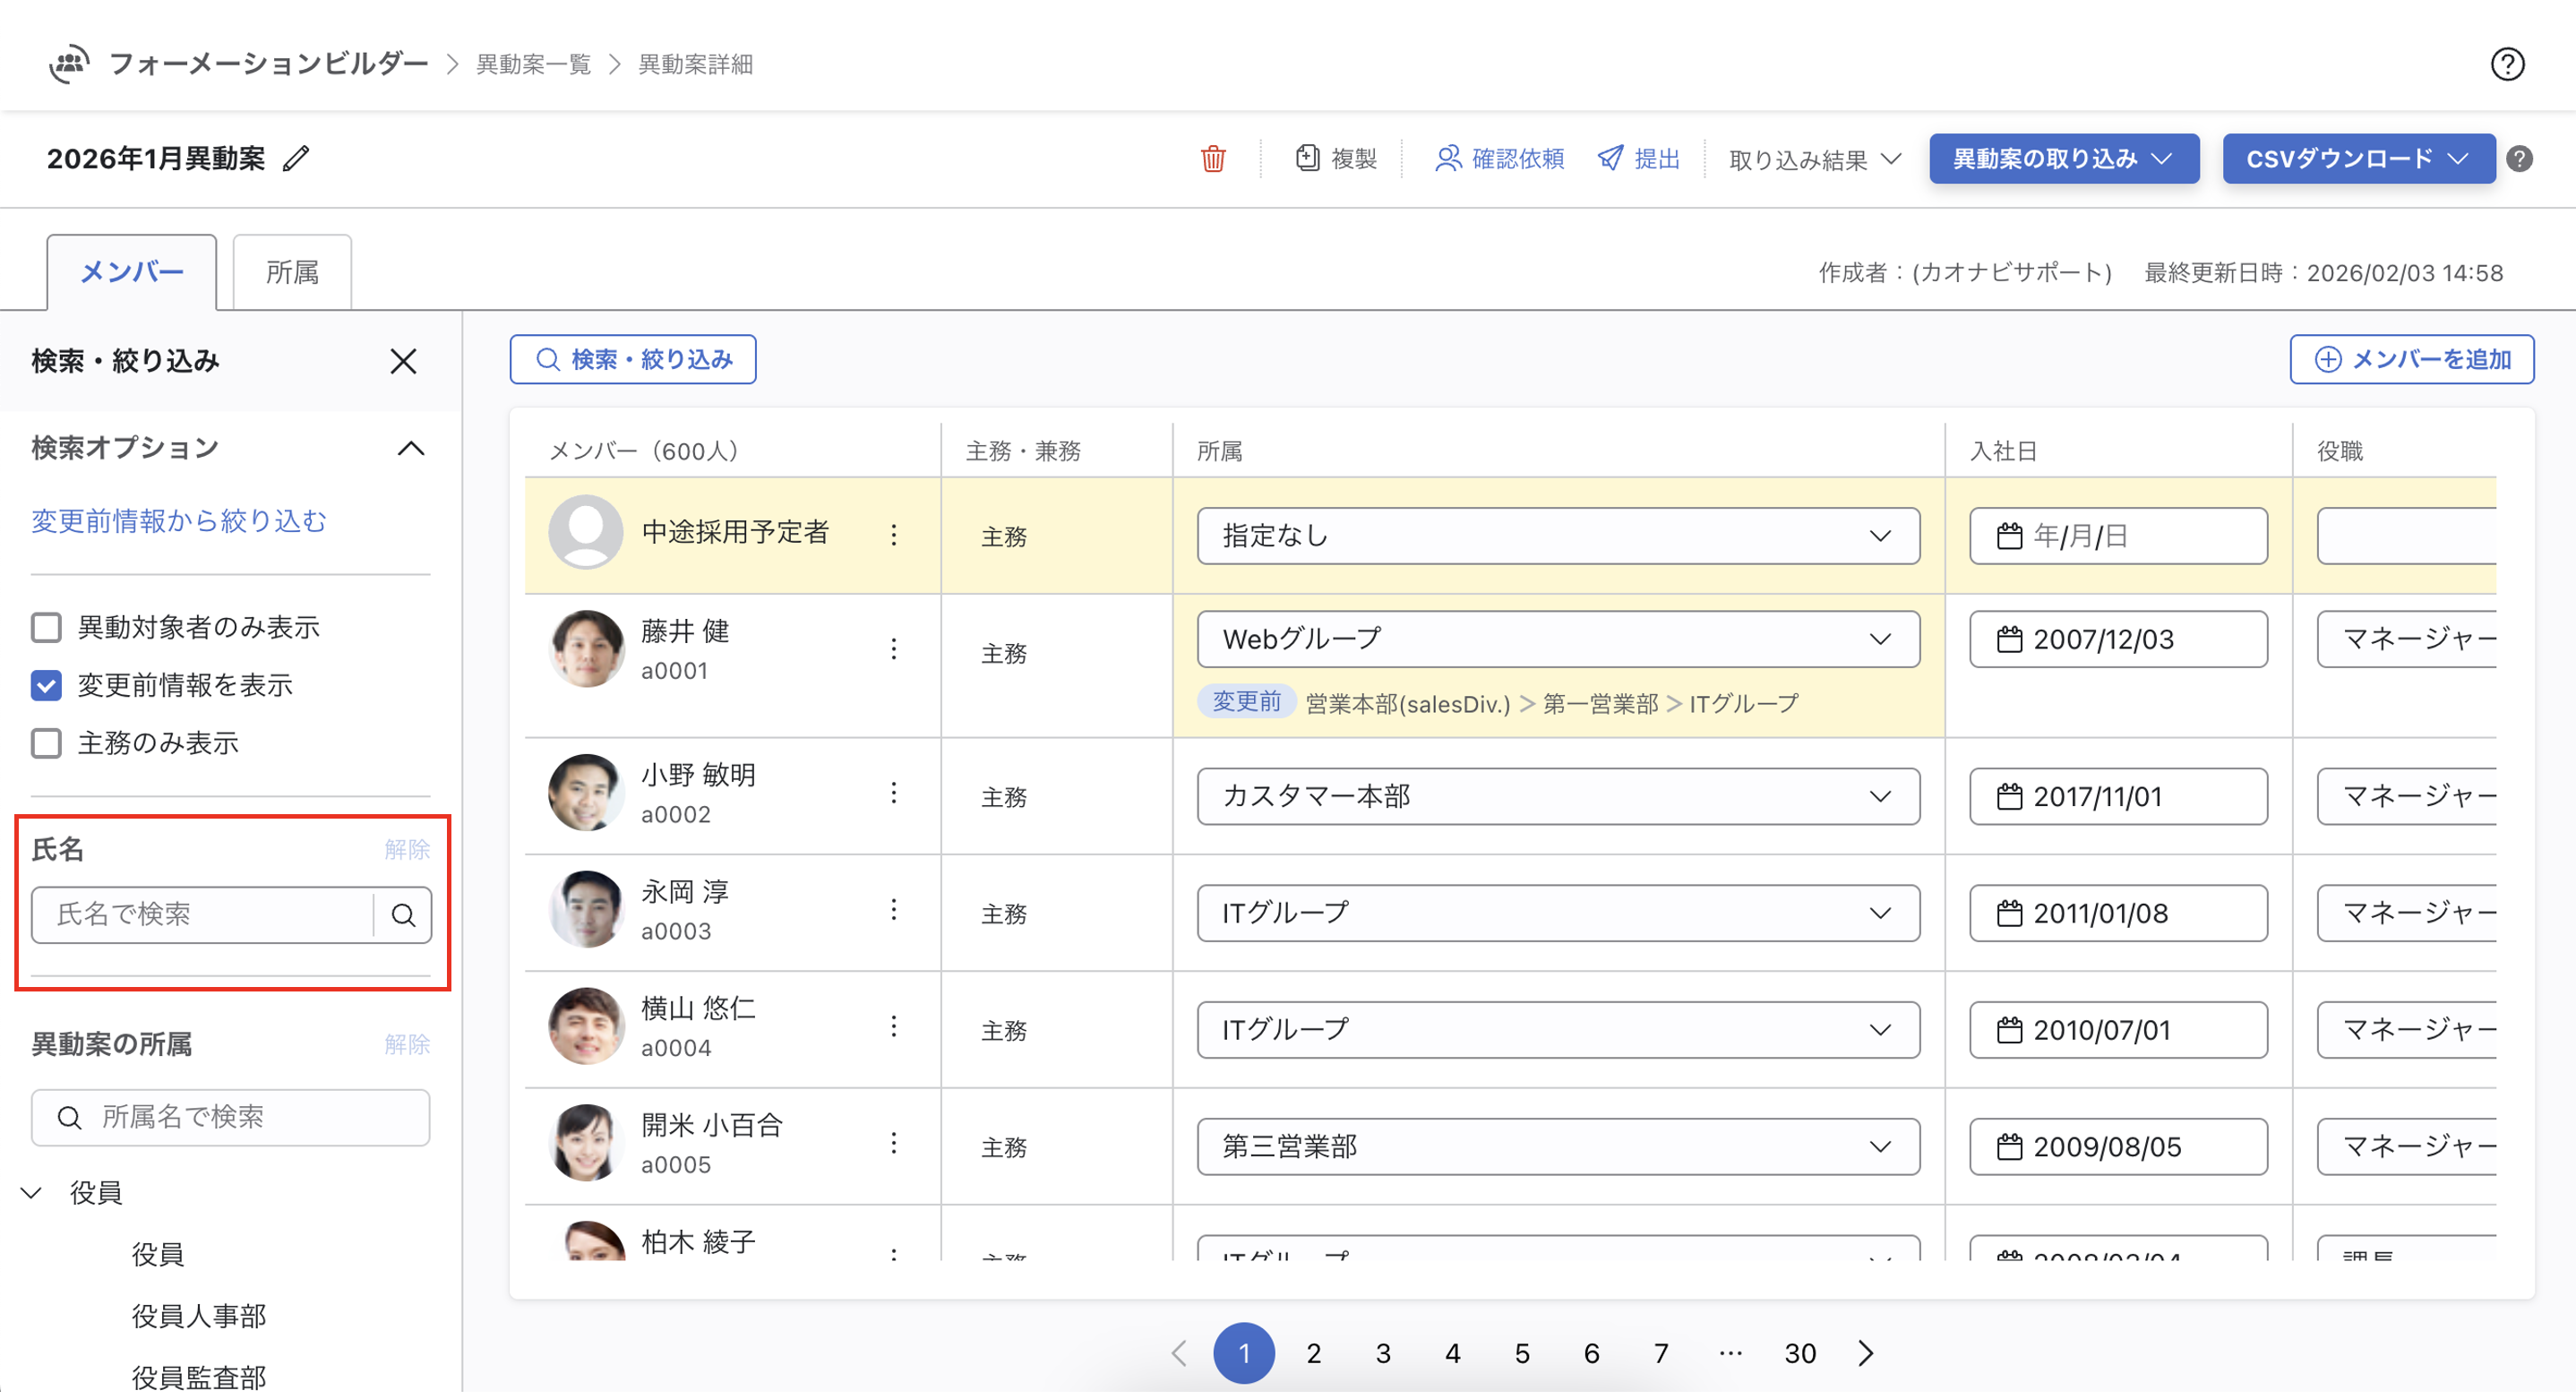This screenshot has width=2576, height=1399.
Task: Enable 異動対象者のみ表示 checkbox
Action: [x=47, y=628]
